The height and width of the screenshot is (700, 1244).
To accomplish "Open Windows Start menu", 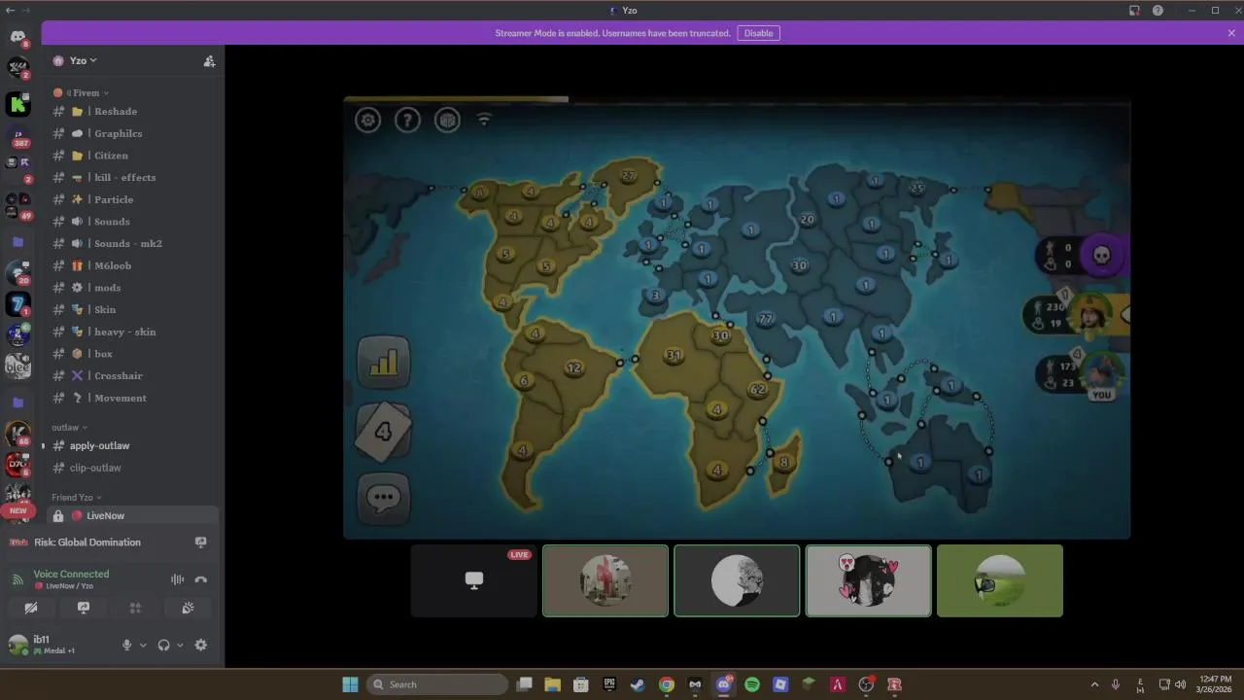I will click(x=350, y=684).
